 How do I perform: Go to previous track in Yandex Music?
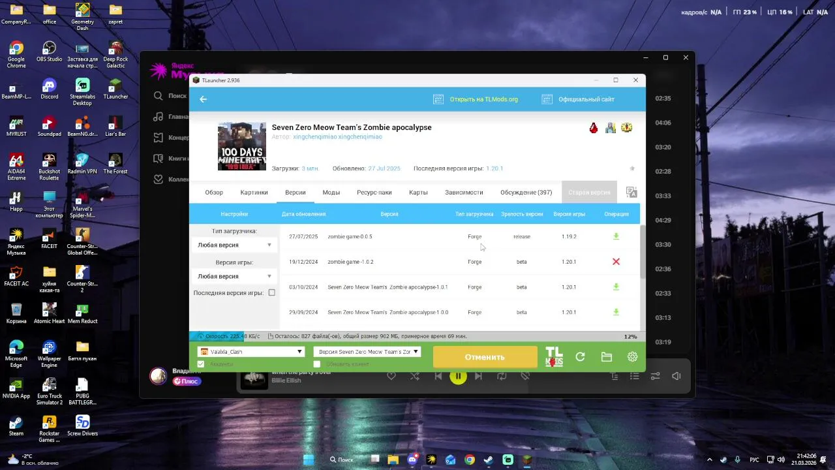(x=438, y=376)
